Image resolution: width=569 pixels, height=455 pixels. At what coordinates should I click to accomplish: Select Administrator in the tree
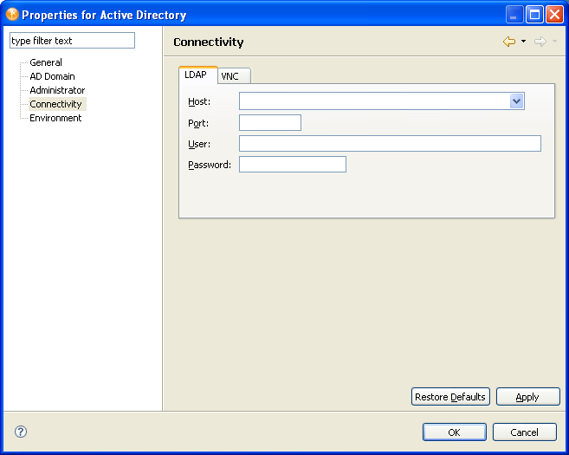coord(57,90)
